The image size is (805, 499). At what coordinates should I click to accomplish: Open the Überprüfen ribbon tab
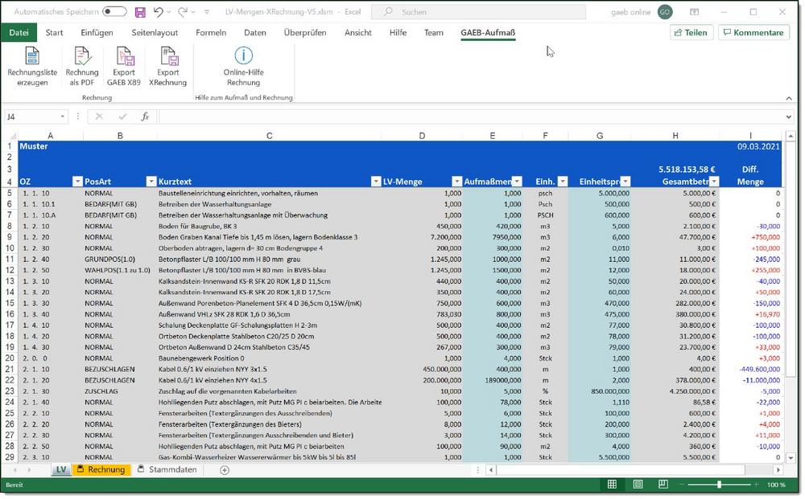click(x=305, y=32)
